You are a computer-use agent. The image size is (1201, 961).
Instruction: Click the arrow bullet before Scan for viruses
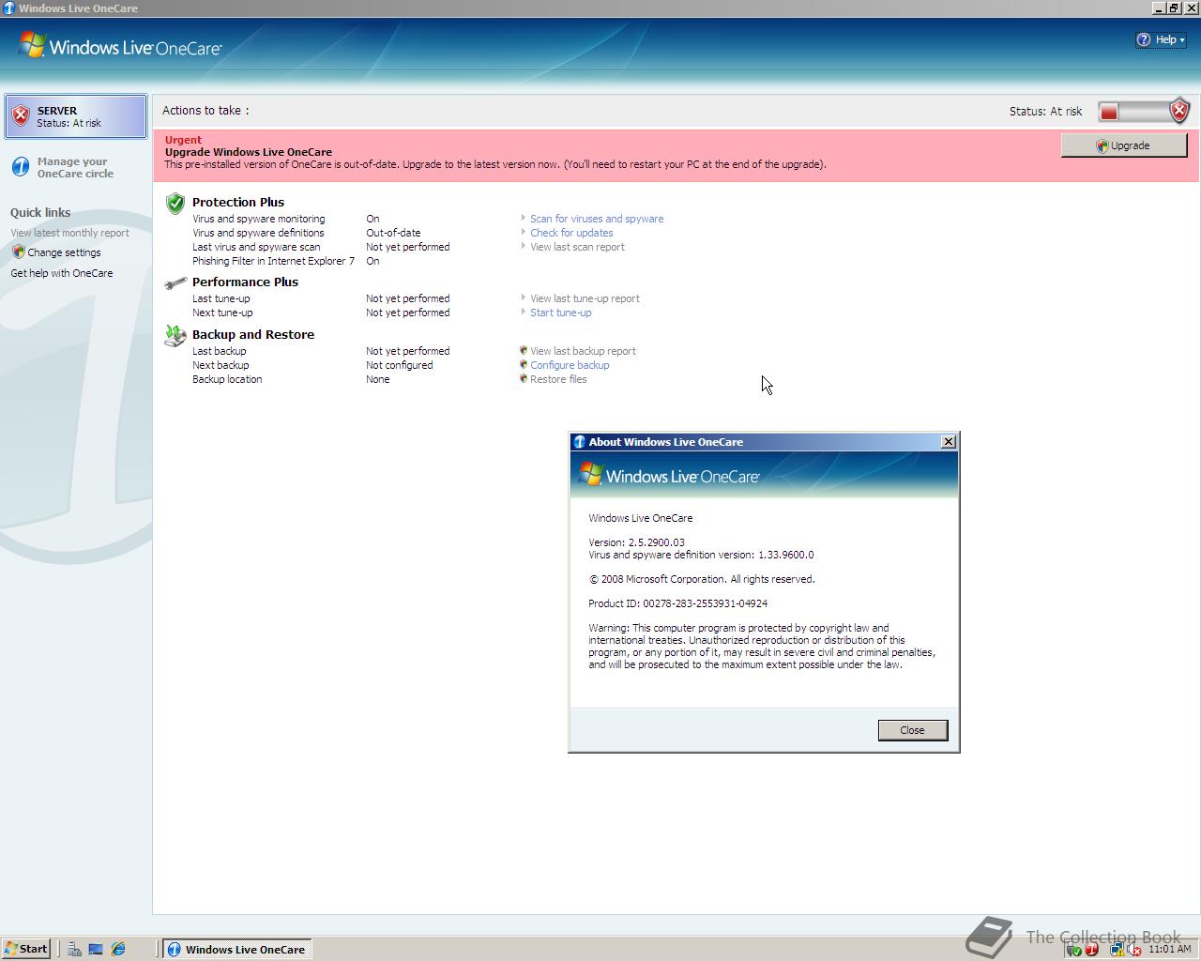pyautogui.click(x=523, y=218)
